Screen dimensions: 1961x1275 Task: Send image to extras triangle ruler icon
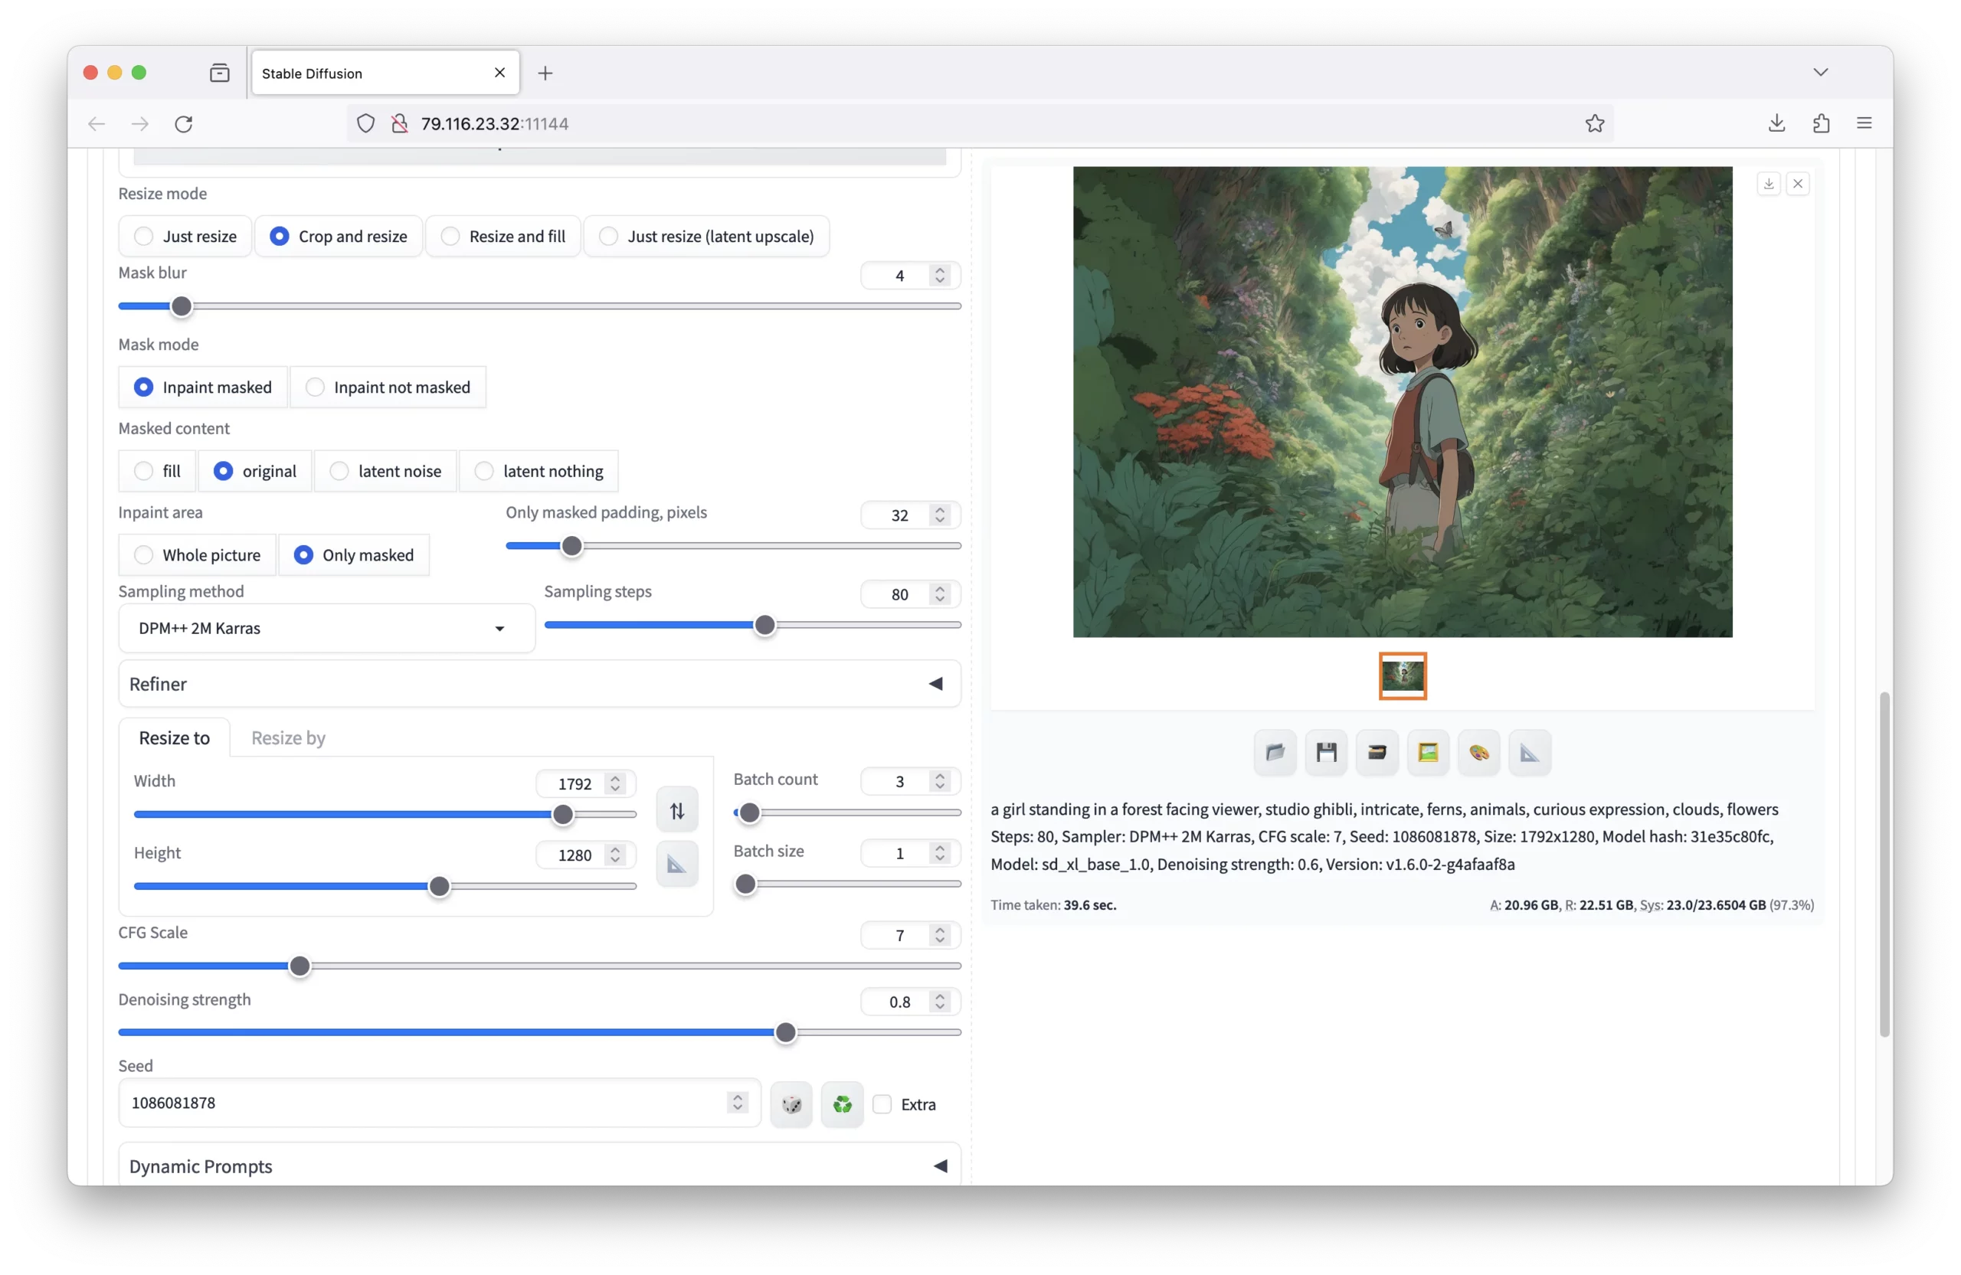1530,752
